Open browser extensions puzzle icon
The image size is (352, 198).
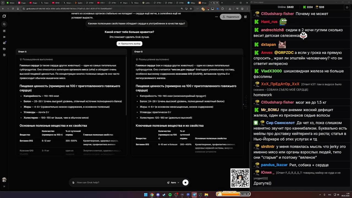pyautogui.click(x=222, y=9)
